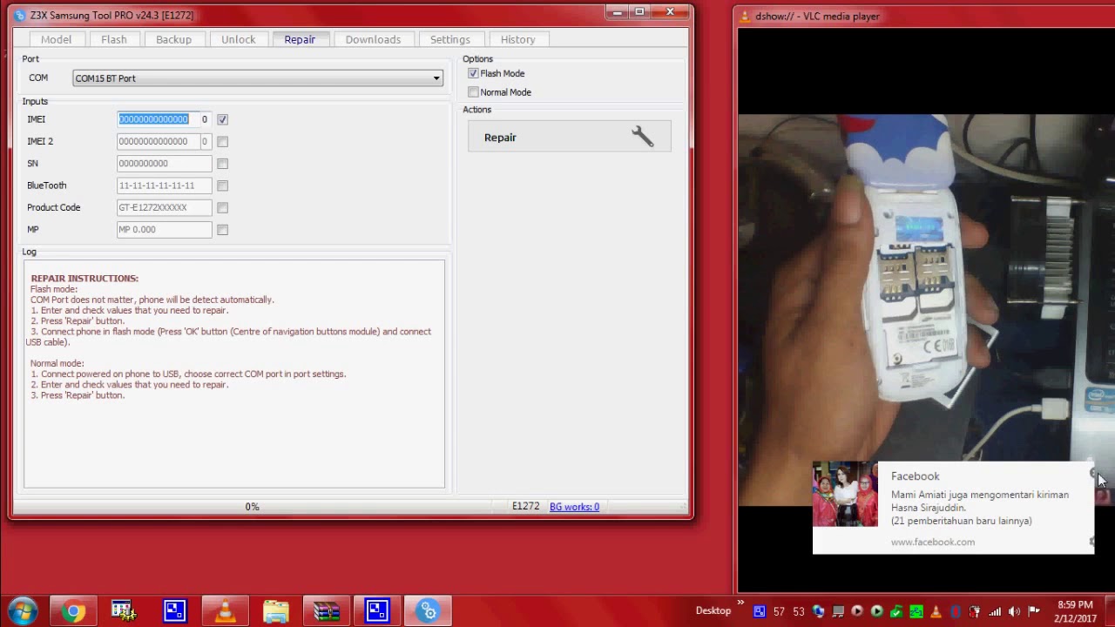The width and height of the screenshot is (1115, 627).
Task: Click the MP value input field
Action: (x=164, y=229)
